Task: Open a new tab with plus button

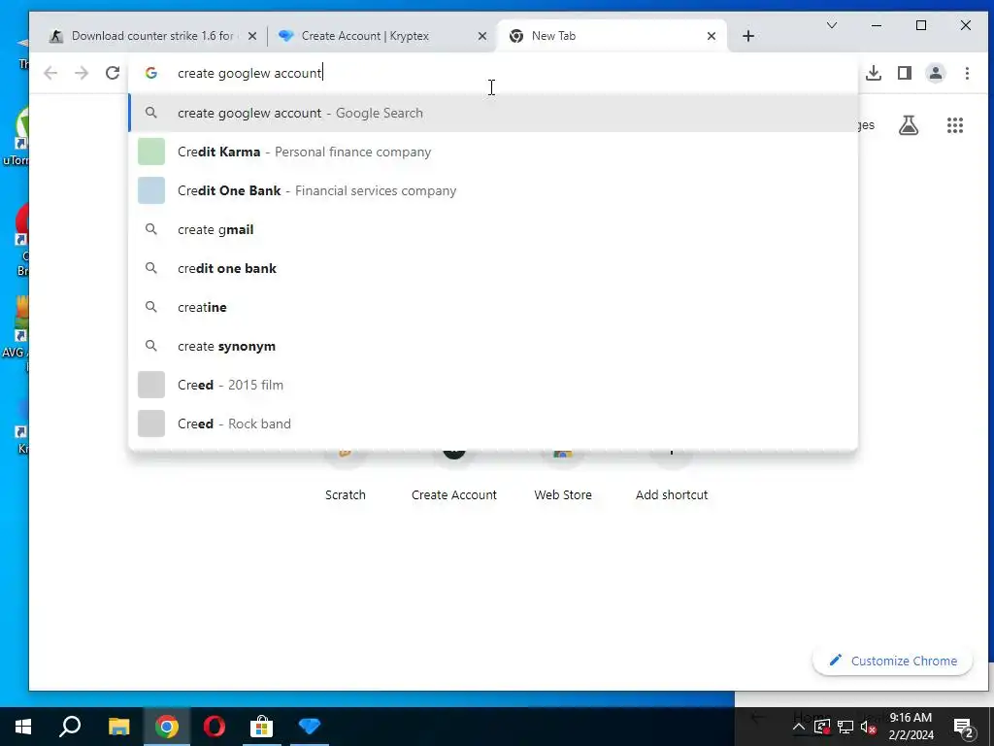Action: click(748, 36)
